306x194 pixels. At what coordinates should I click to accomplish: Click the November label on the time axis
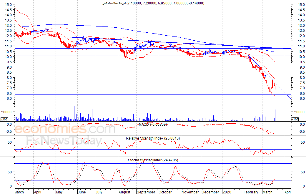click(x=190, y=192)
